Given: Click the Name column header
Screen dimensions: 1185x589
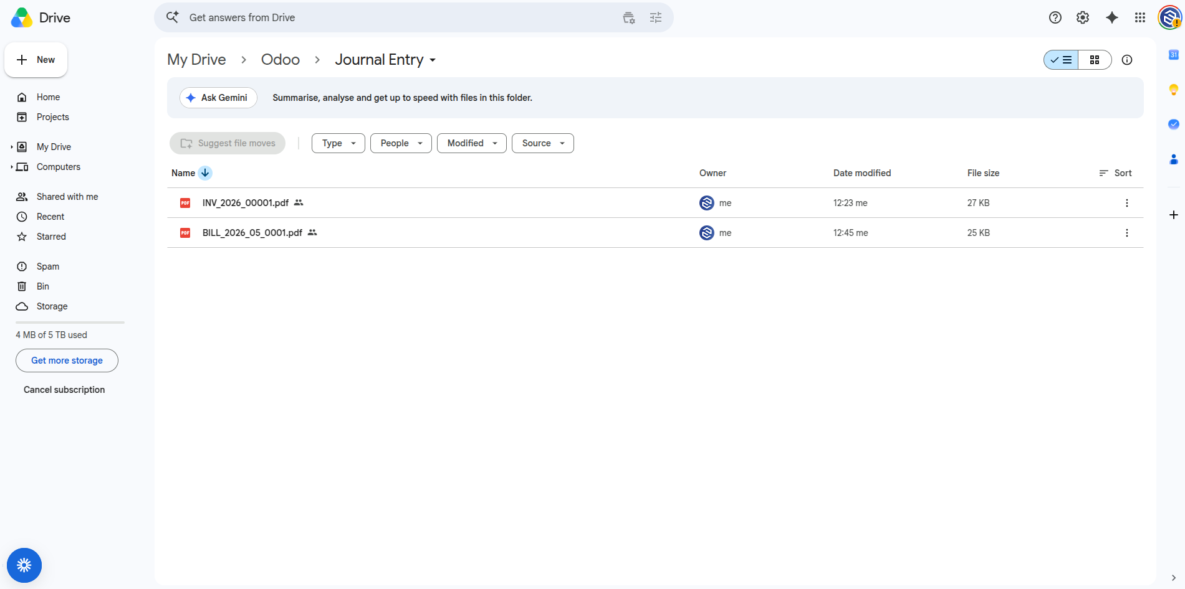Looking at the screenshot, I should point(183,173).
